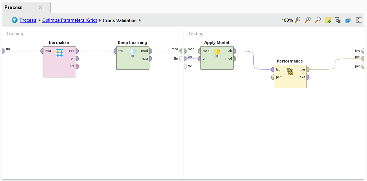Click the 100% zoom level text

(287, 20)
